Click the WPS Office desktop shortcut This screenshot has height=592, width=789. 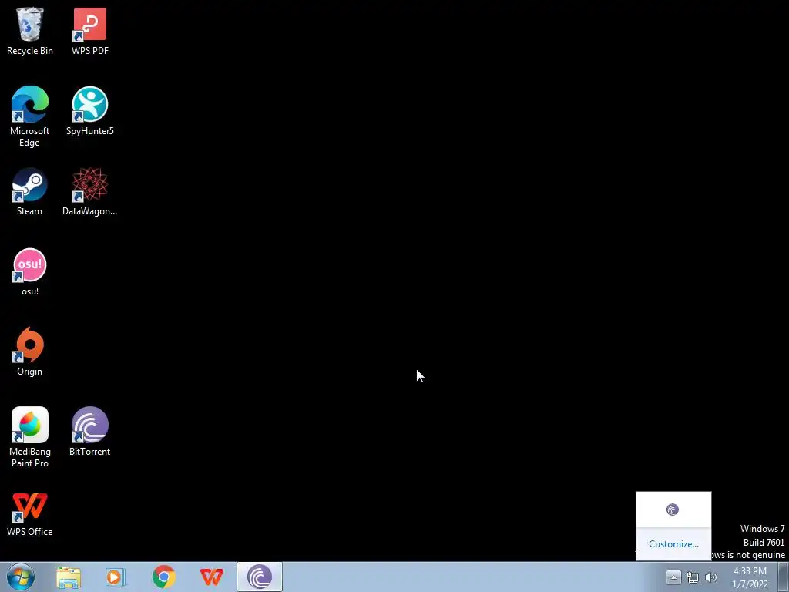click(x=30, y=514)
